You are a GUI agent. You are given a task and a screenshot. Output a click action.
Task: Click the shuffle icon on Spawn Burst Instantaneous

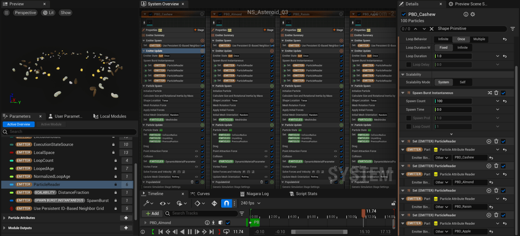tap(490, 93)
